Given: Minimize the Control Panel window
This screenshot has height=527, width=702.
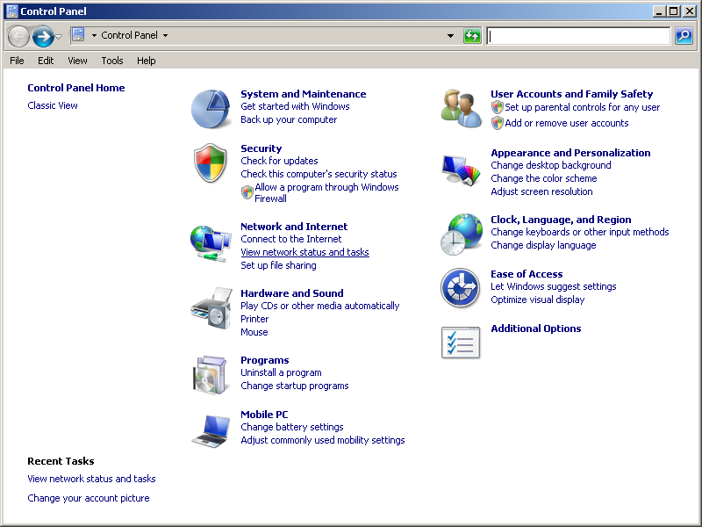Looking at the screenshot, I should [659, 11].
